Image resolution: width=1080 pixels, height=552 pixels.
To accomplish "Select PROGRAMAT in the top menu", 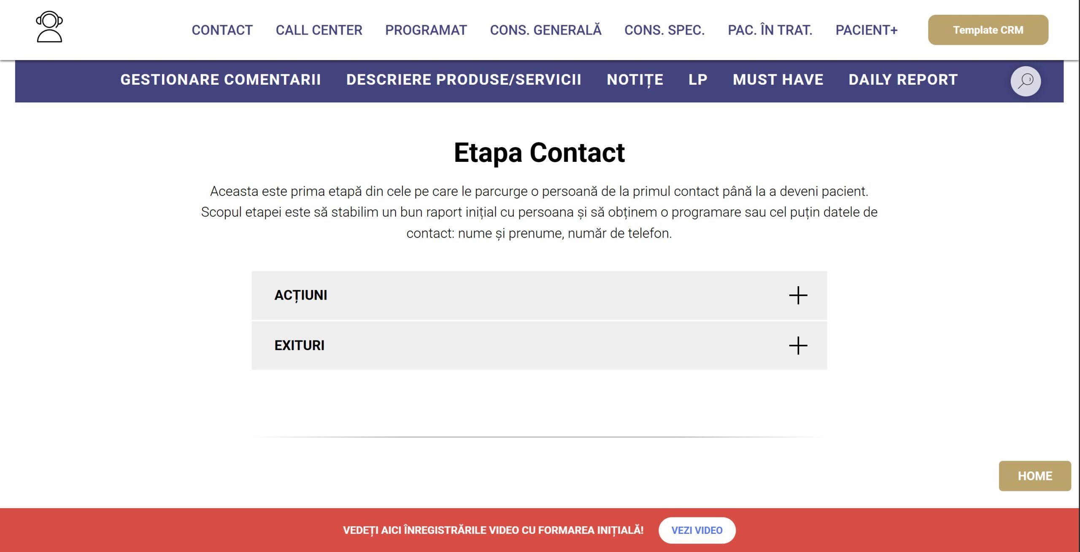I will 426,30.
